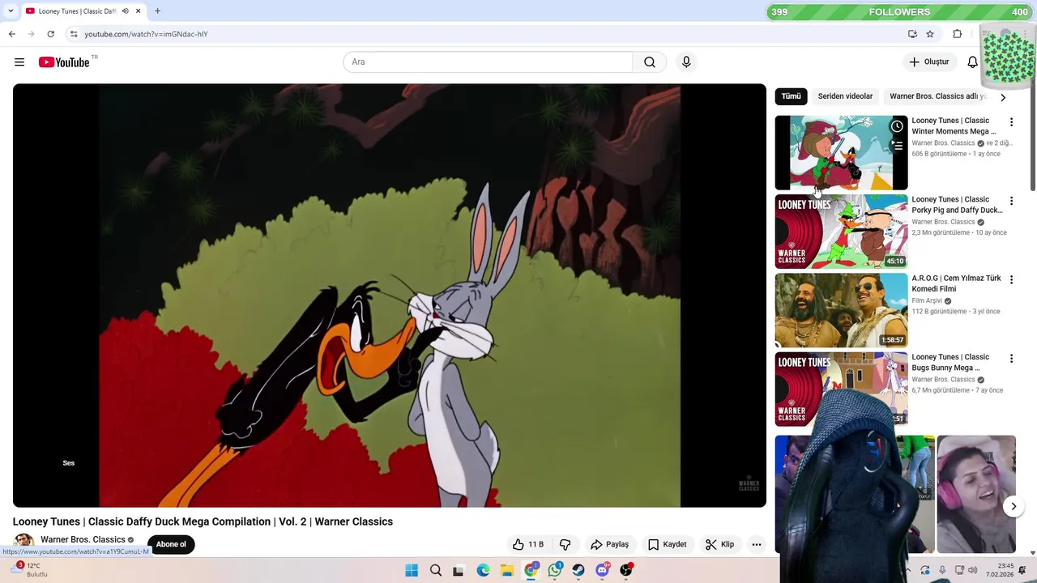Screen dimensions: 1037x583
Task: Open the A.R.O.G film thumbnail
Action: tap(841, 310)
